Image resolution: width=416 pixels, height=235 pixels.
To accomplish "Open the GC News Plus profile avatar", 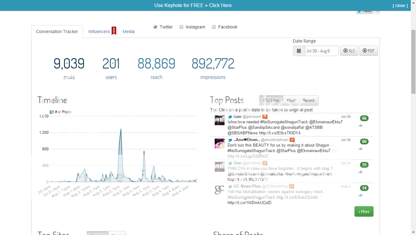I will click(x=219, y=189).
